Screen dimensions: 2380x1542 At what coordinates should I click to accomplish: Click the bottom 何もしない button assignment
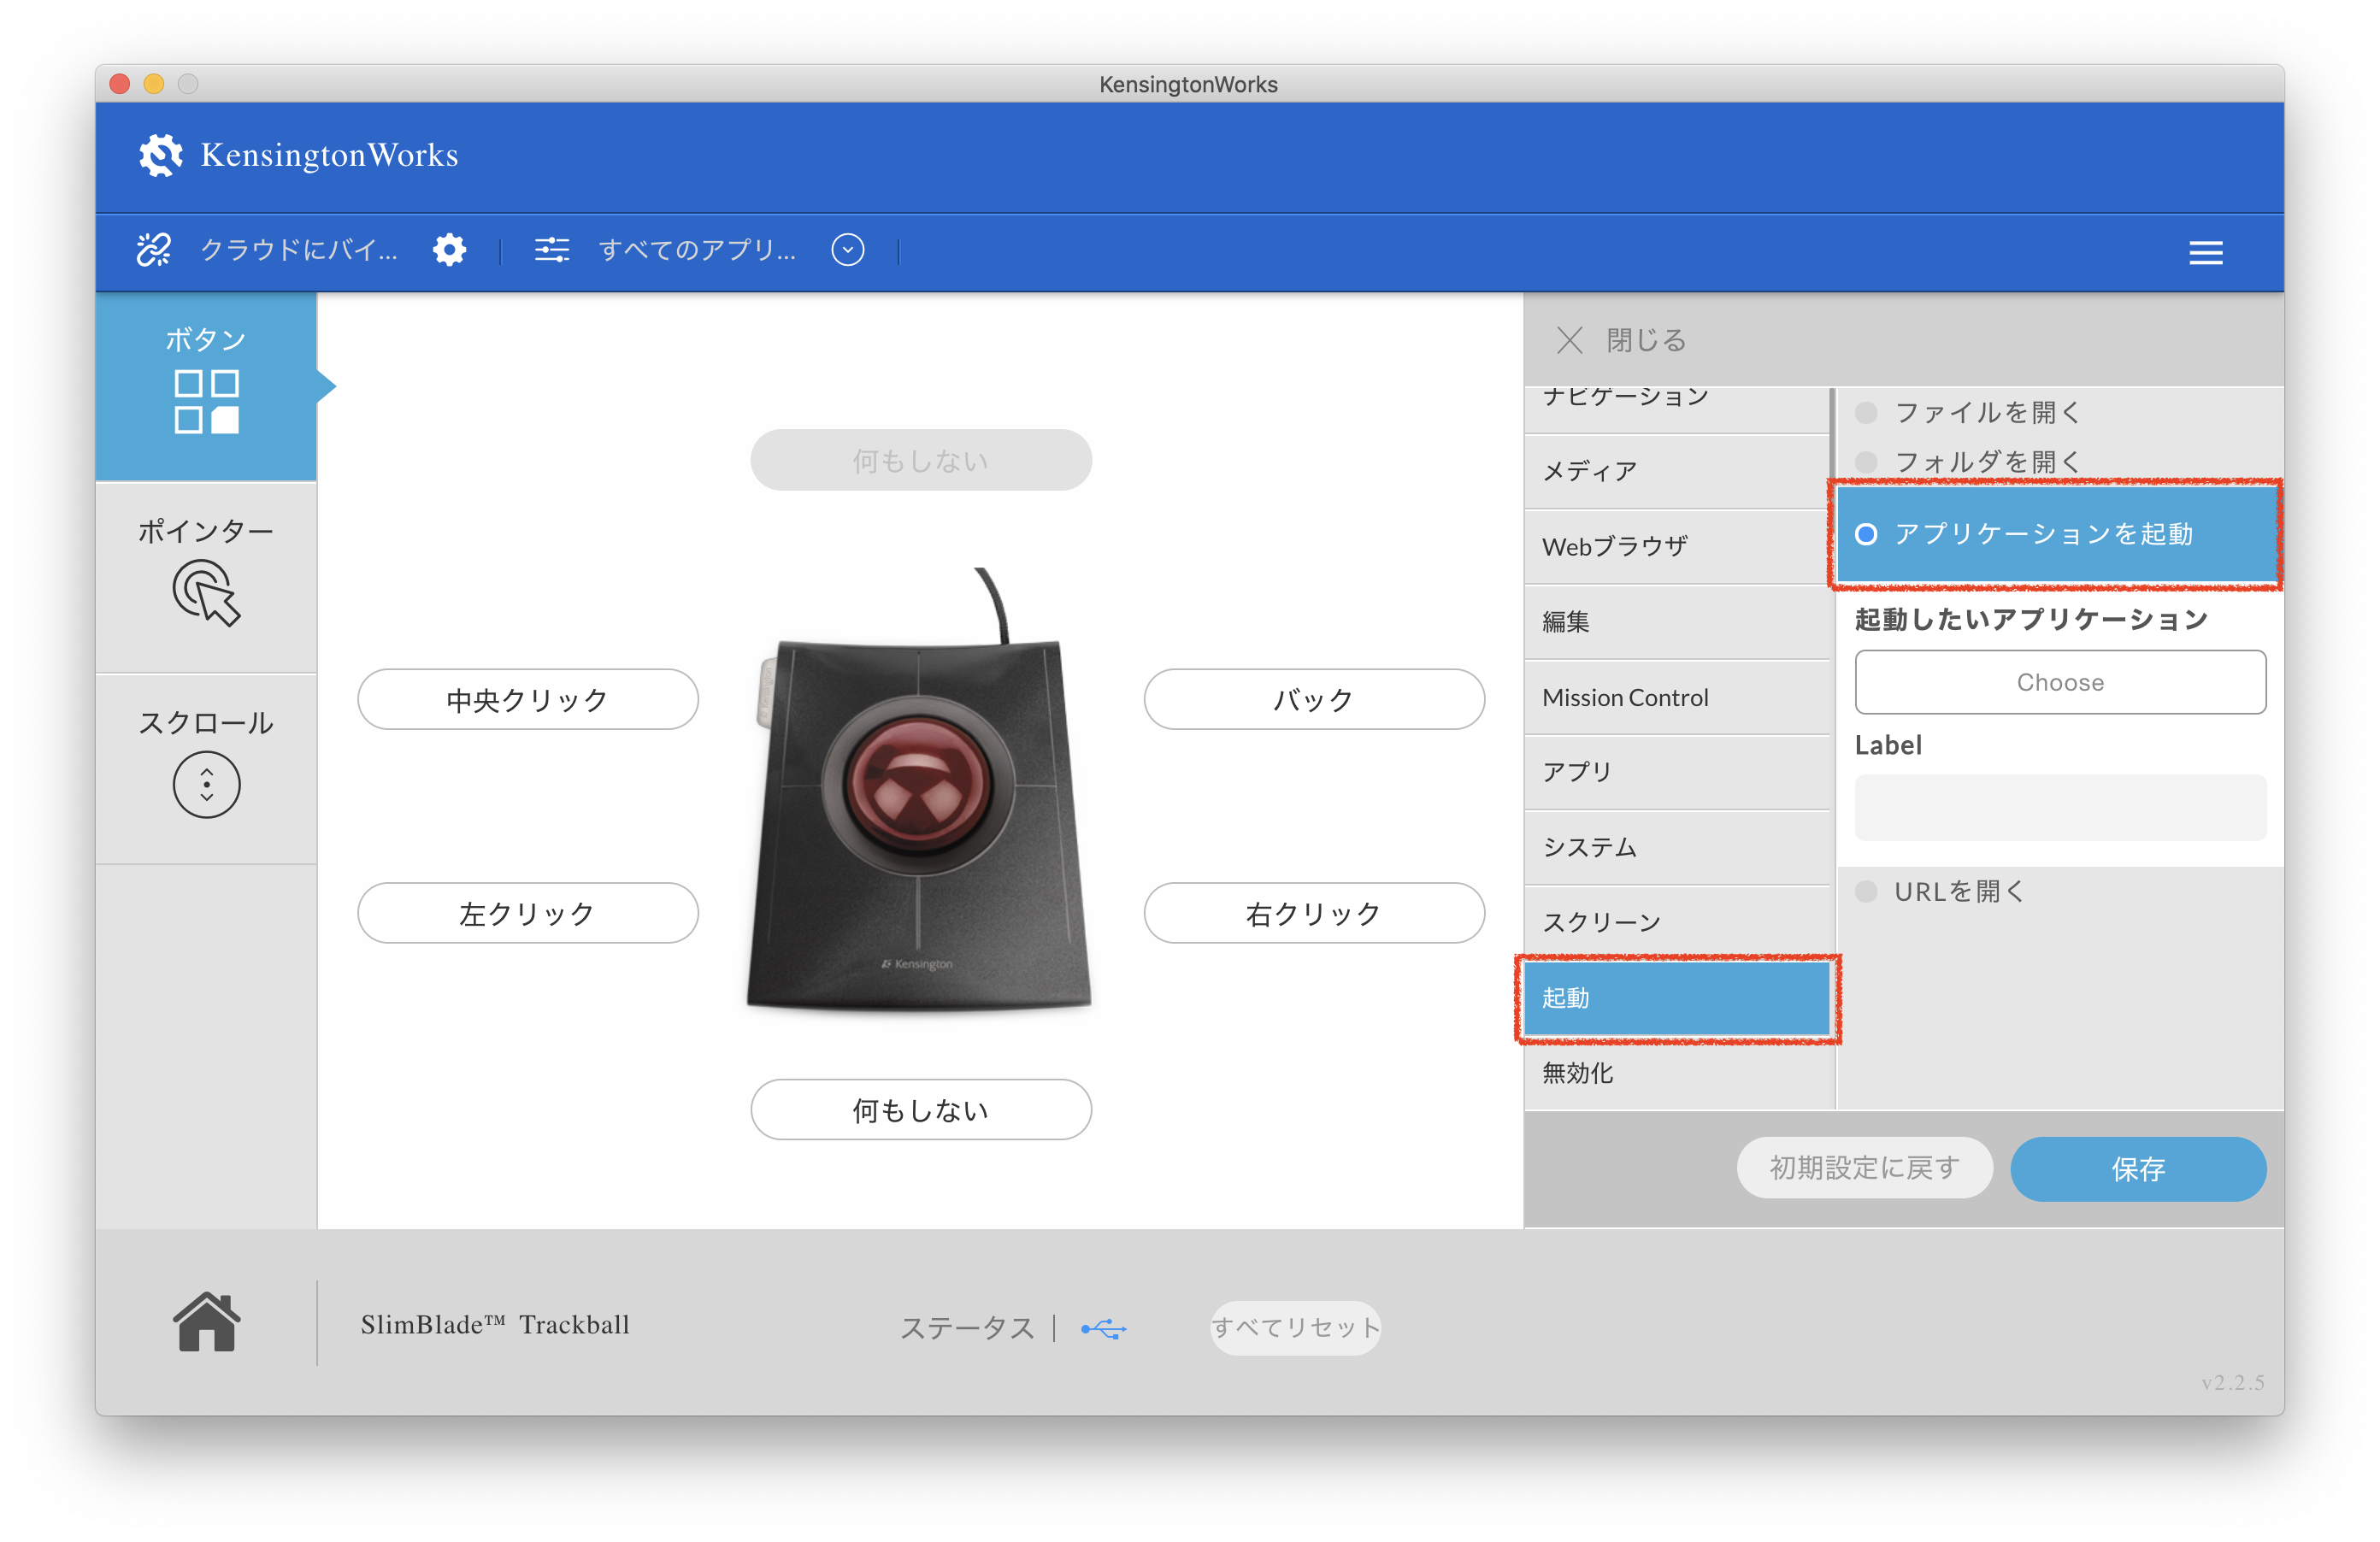click(920, 1109)
